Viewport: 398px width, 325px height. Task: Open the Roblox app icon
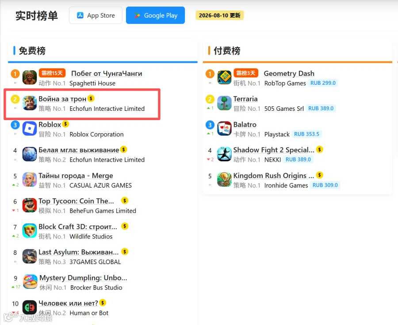[x=30, y=128]
